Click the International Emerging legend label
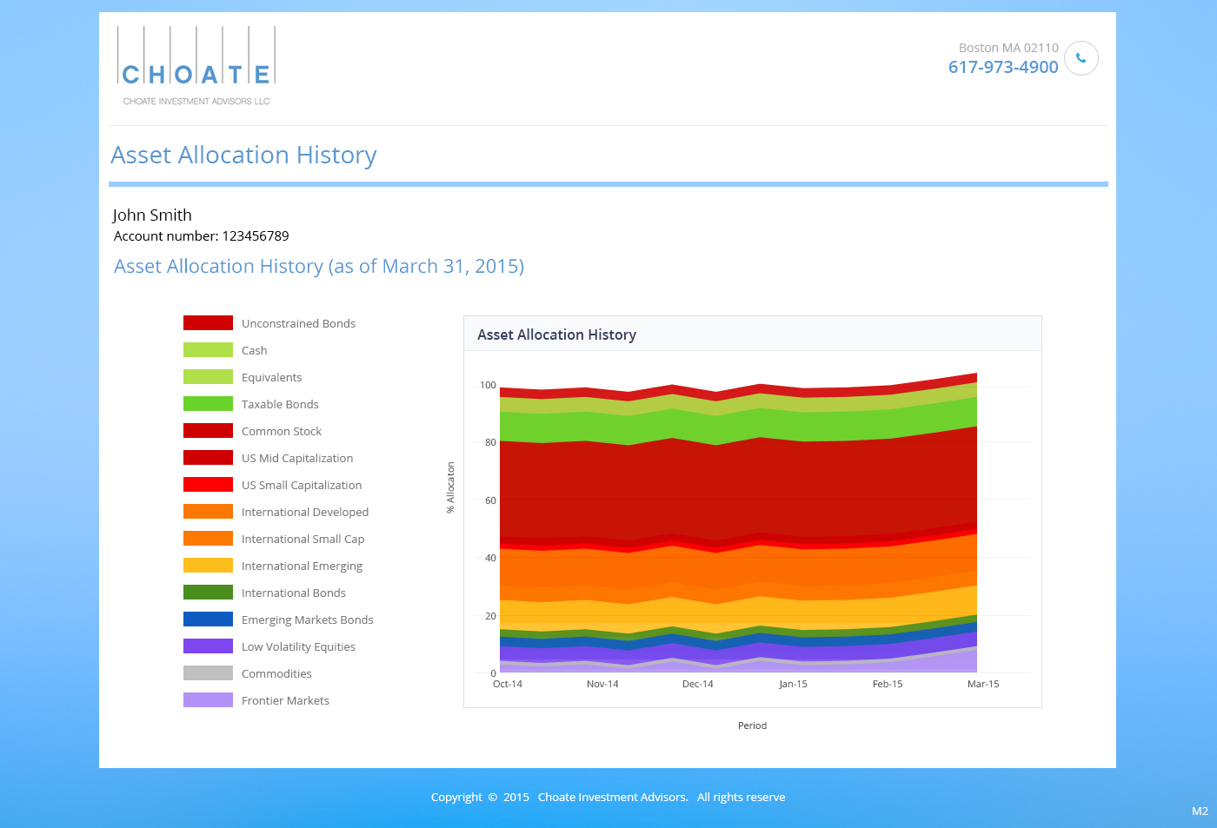 point(302,566)
